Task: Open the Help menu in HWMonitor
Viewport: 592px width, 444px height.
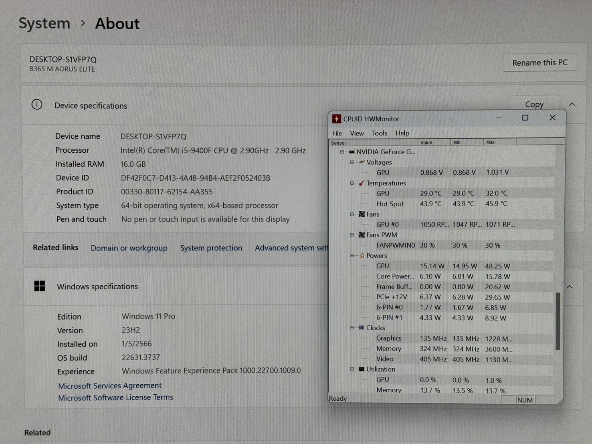Action: tap(402, 133)
